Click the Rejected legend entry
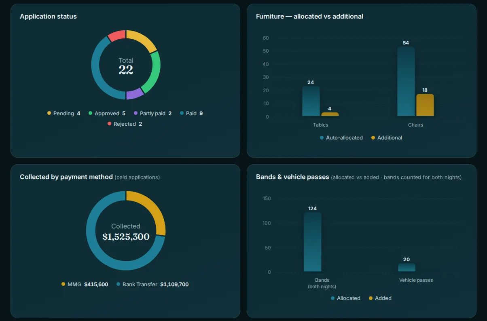This screenshot has width=487, height=321. click(x=125, y=124)
